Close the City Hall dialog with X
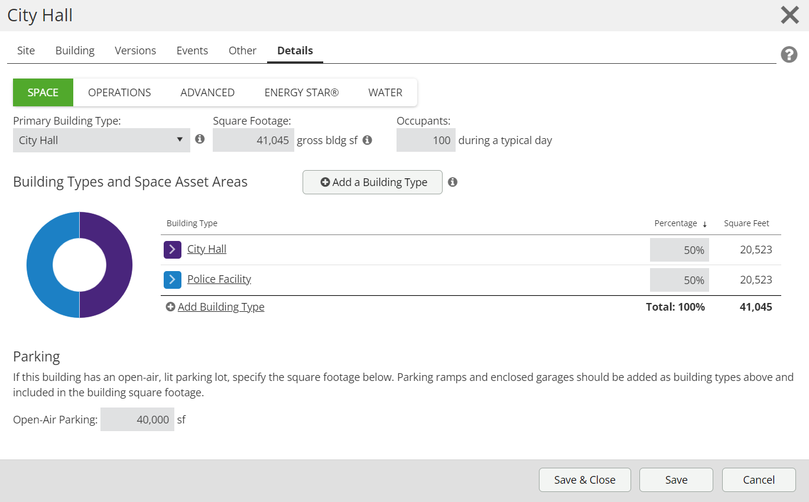 tap(789, 15)
